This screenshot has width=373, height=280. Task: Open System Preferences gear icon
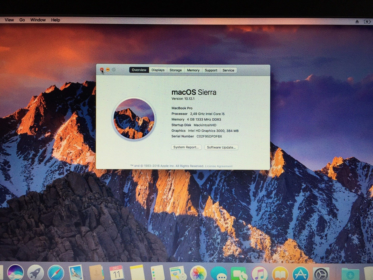coord(321,274)
